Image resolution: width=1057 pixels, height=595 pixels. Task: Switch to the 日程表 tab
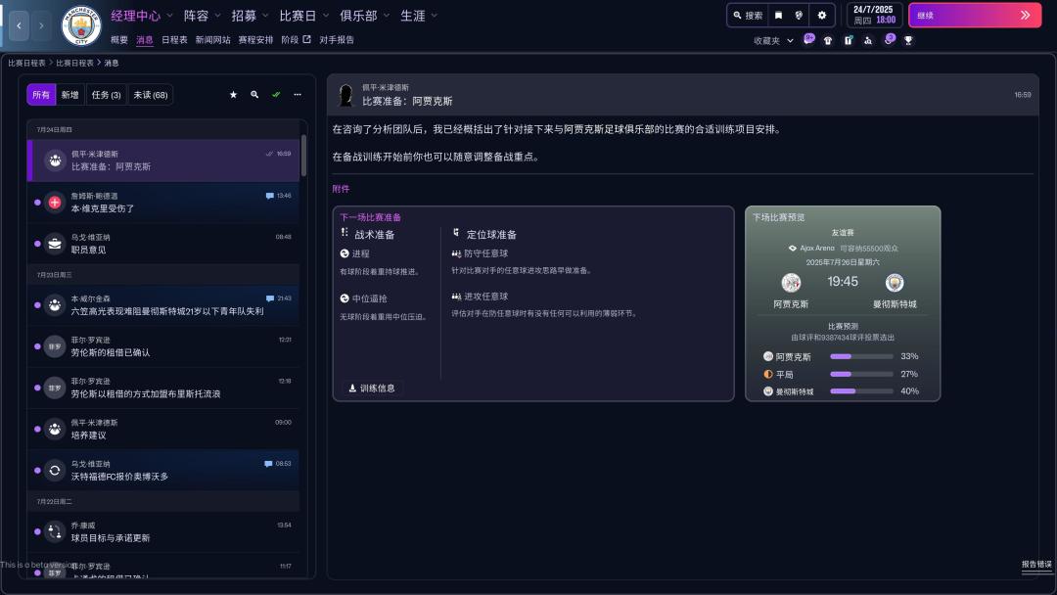174,40
